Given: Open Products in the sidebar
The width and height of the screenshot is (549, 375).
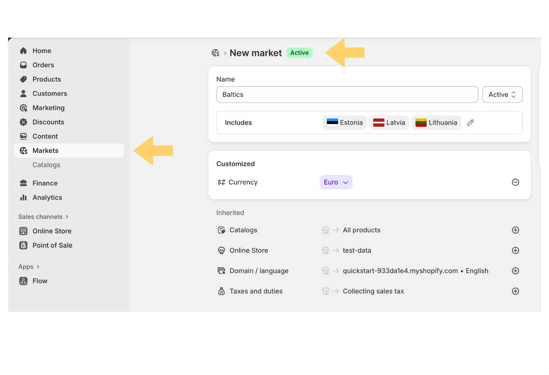Looking at the screenshot, I should tap(46, 79).
